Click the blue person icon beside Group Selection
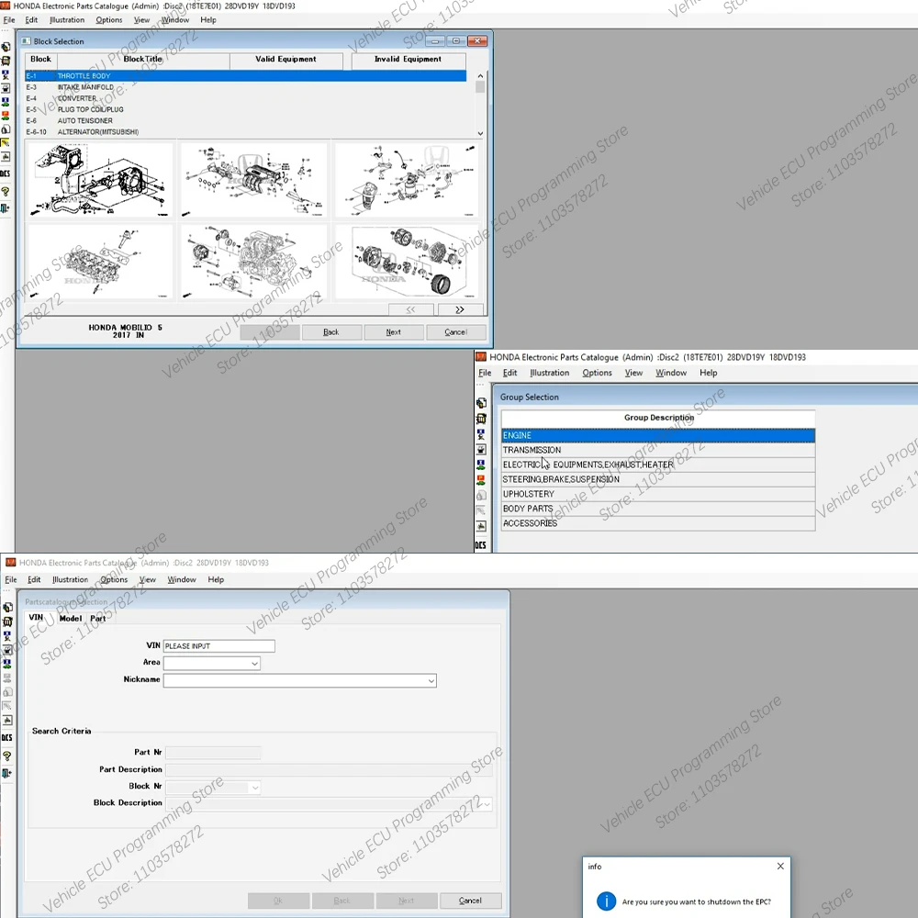This screenshot has width=918, height=918. 481,434
